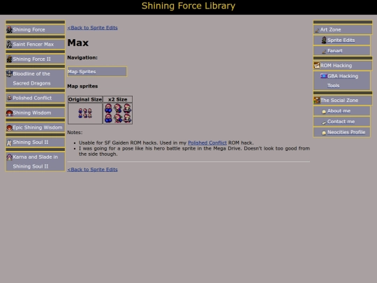The height and width of the screenshot is (283, 377).
Task: Visit the About me page
Action: pyautogui.click(x=339, y=111)
